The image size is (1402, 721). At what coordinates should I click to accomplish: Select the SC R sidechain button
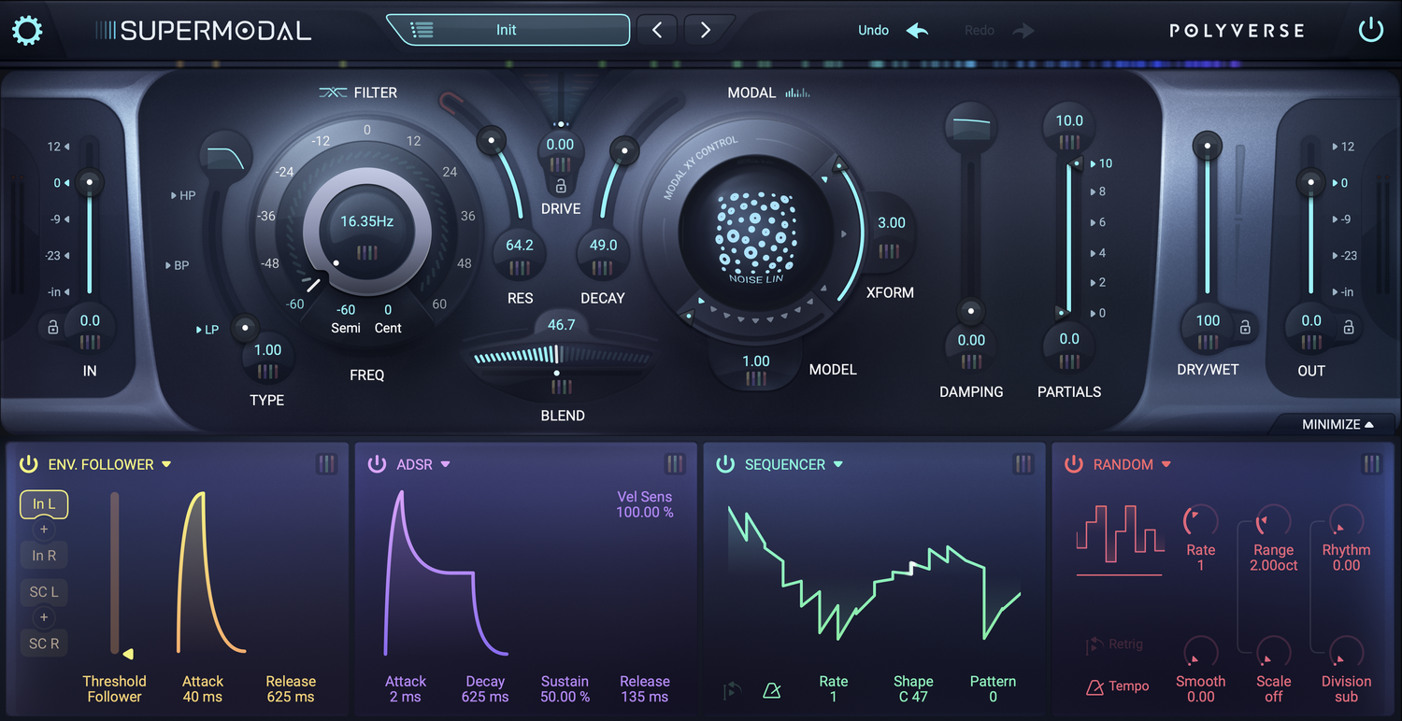[44, 643]
